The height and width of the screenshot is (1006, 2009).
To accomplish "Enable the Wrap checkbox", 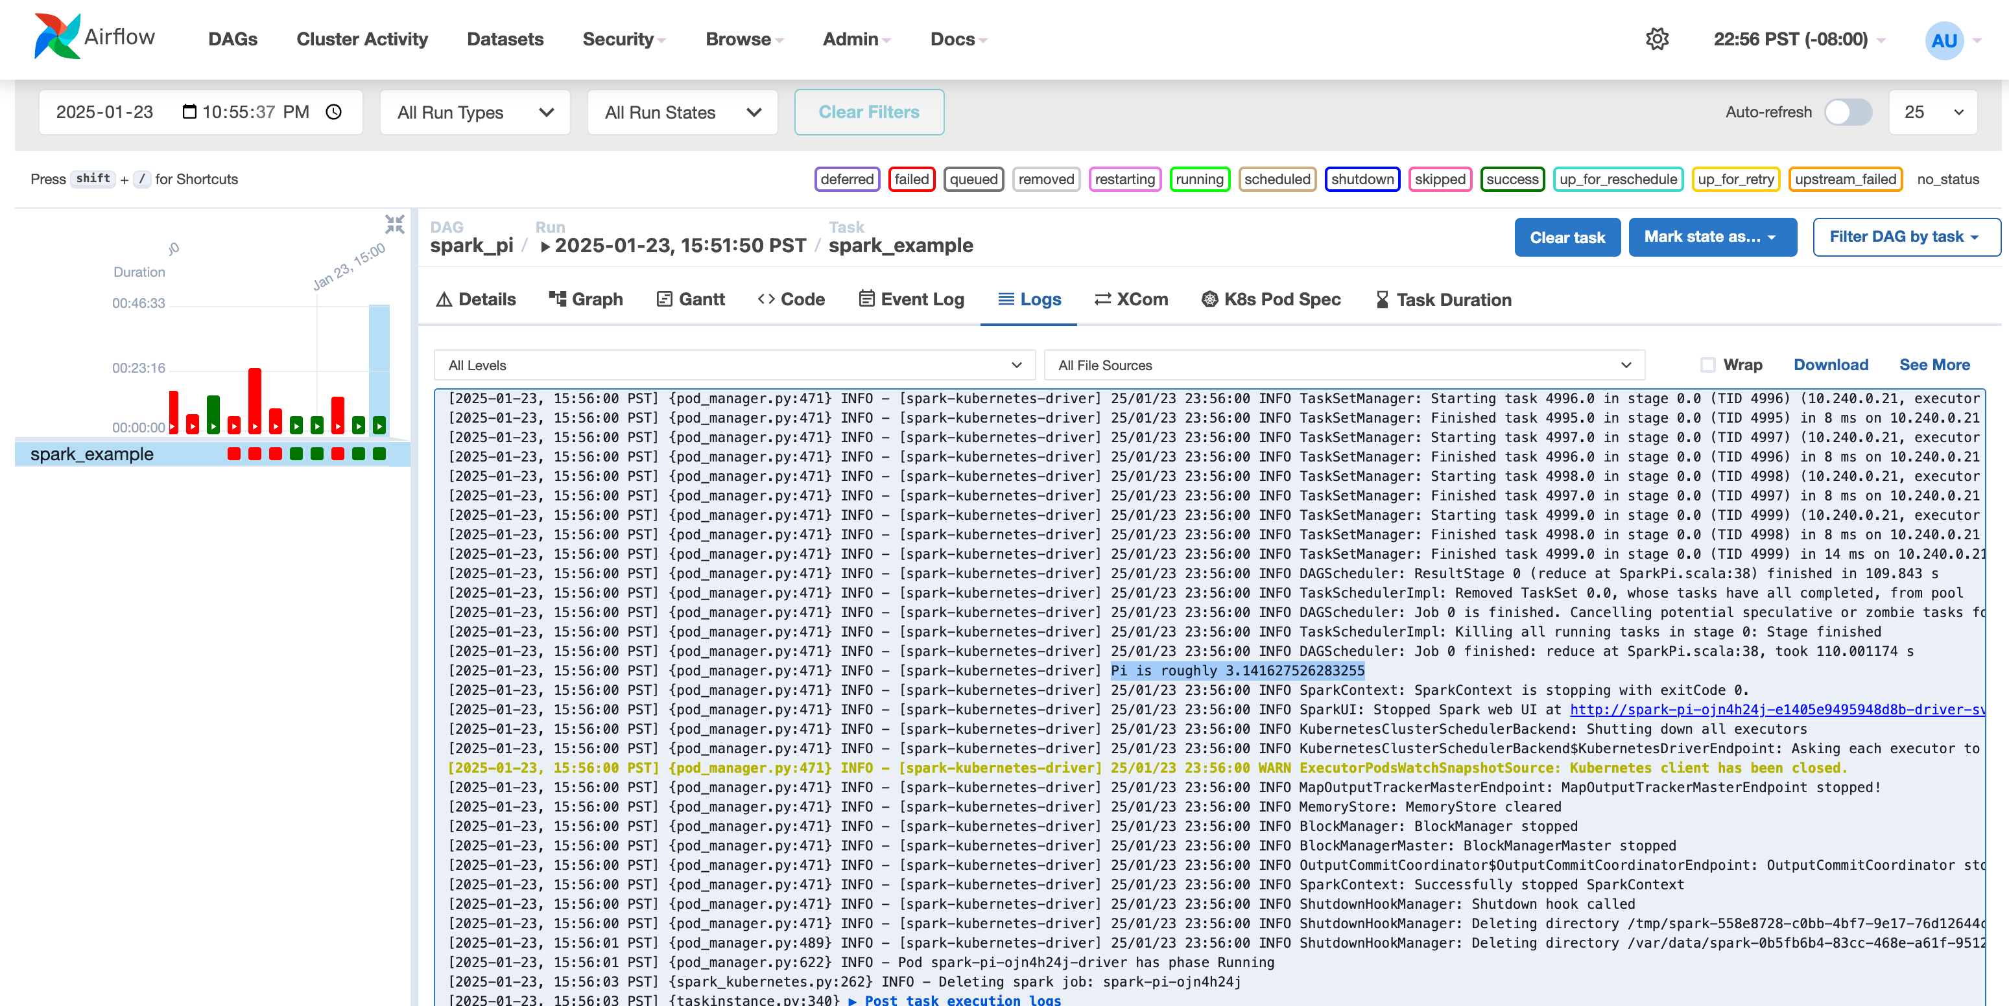I will pyautogui.click(x=1707, y=365).
